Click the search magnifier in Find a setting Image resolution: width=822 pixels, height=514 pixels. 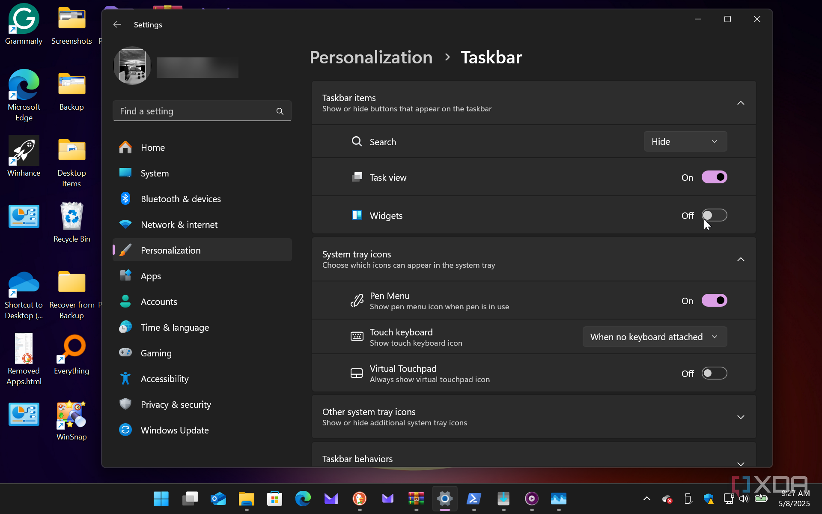(x=280, y=111)
